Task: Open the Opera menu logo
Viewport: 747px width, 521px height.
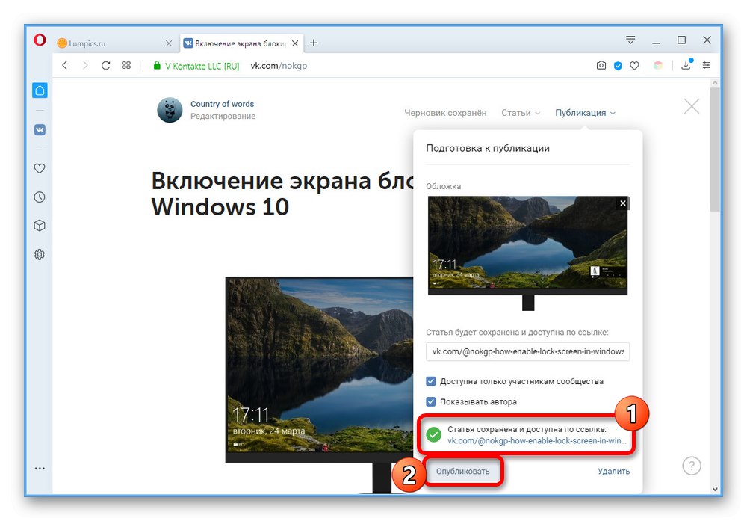Action: click(40, 40)
